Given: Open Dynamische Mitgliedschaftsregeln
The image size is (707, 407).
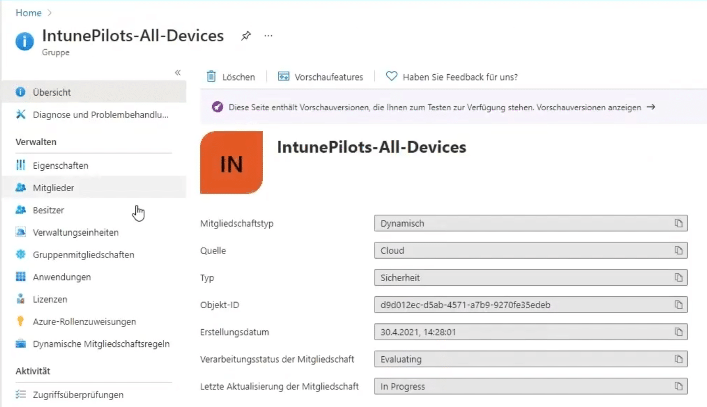Looking at the screenshot, I should coord(93,344).
